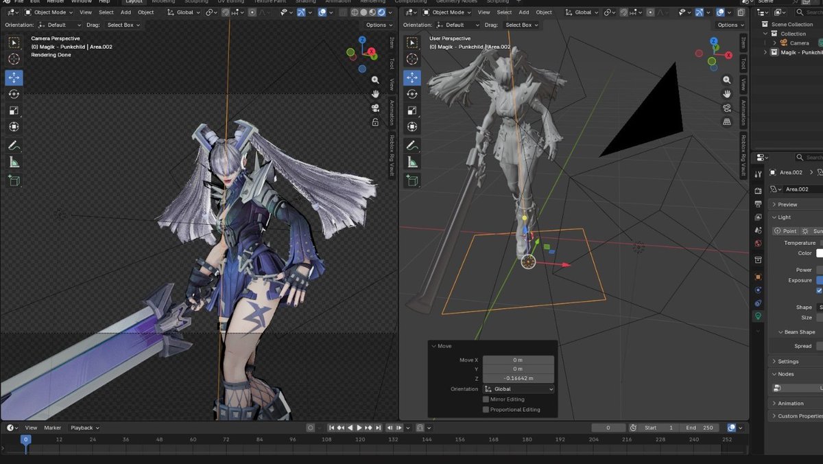Select the Transform tool in right viewport toolbar
The image size is (823, 464).
tap(411, 127)
